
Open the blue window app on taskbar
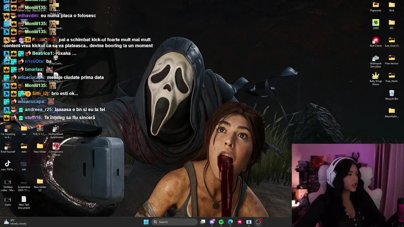(249, 222)
